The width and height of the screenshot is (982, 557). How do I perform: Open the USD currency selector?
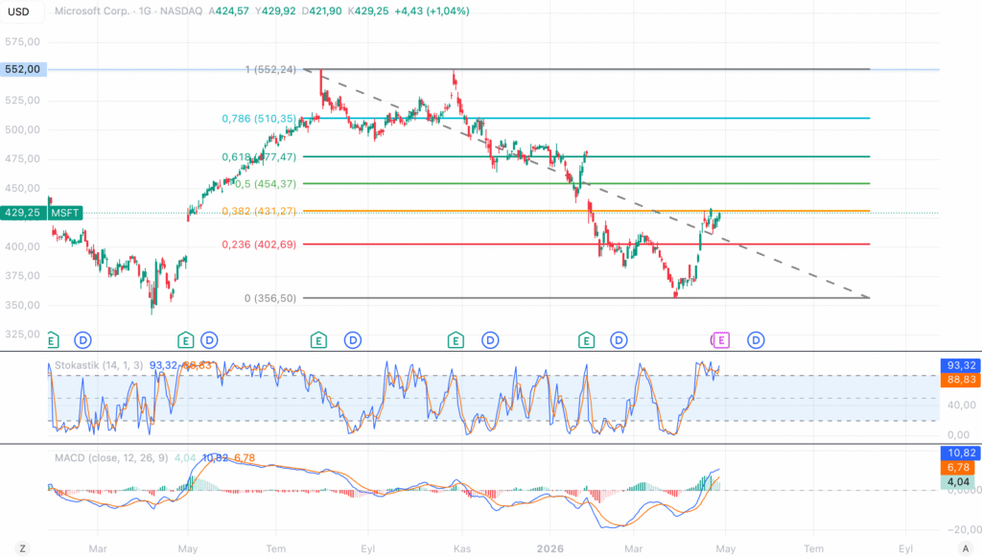point(18,12)
